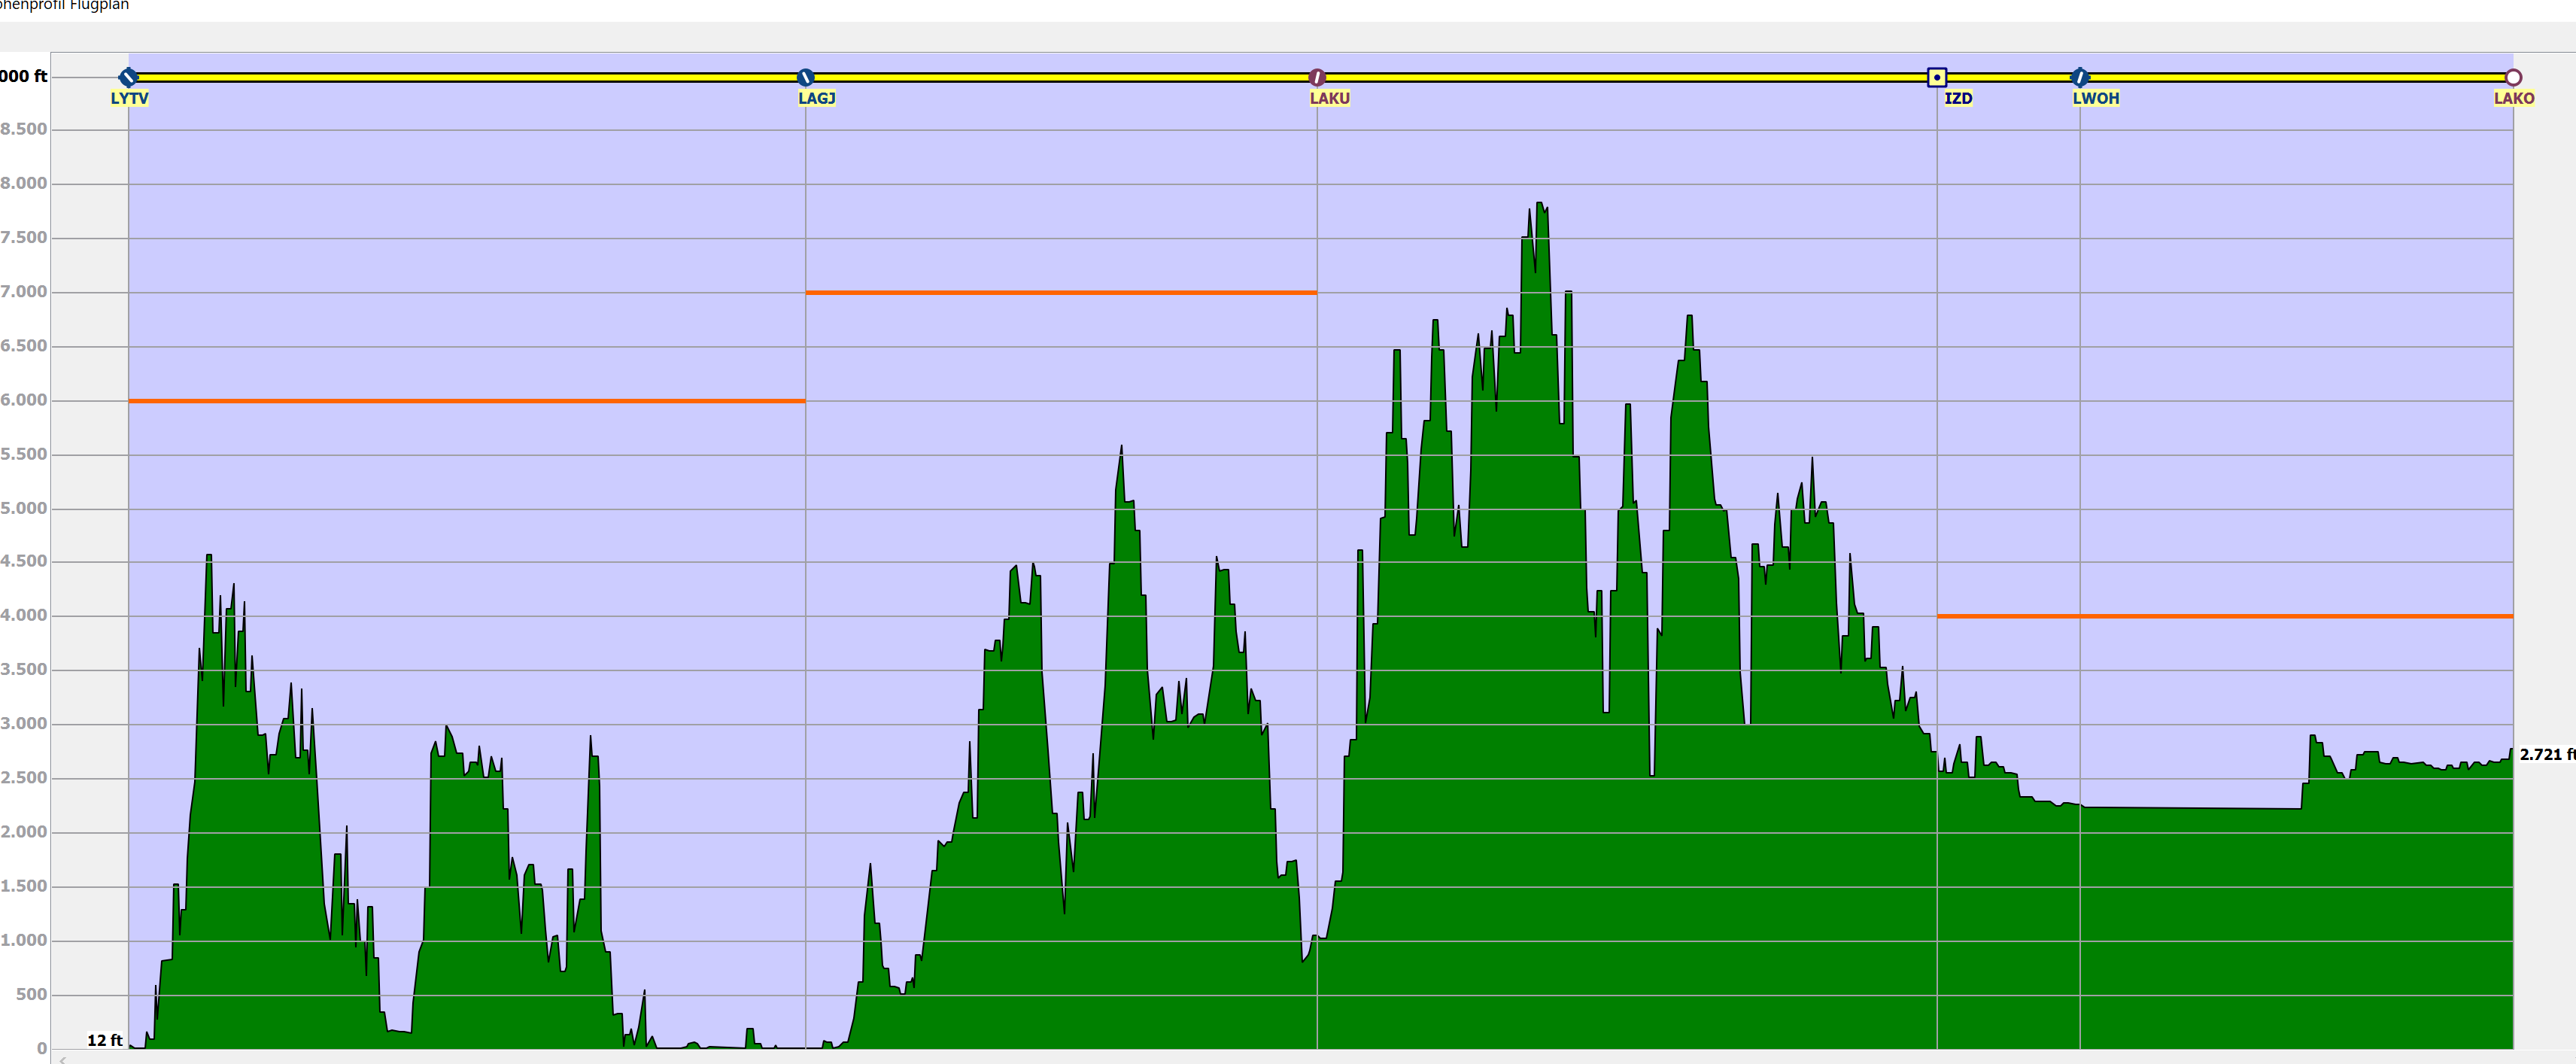Screen dimensions: 2576x1064
Task: Select the IZD label
Action: click(1958, 98)
